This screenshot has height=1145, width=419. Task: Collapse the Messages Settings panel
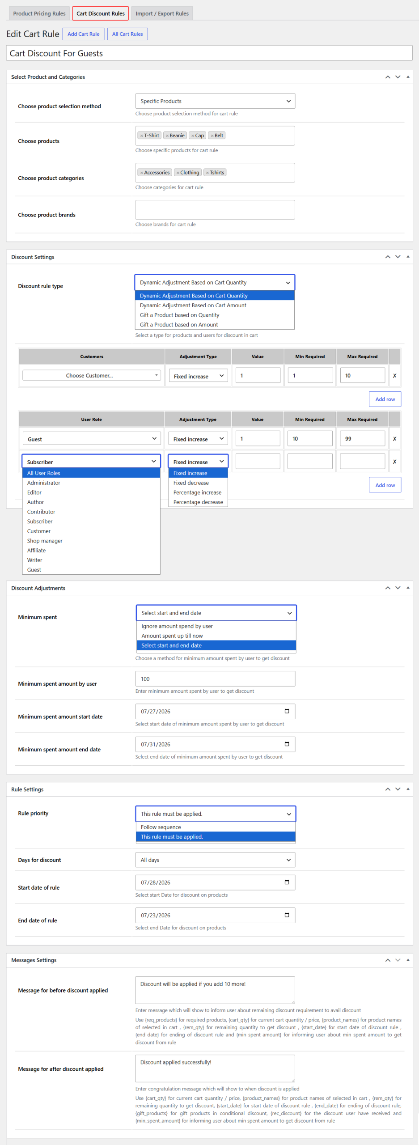(408, 960)
